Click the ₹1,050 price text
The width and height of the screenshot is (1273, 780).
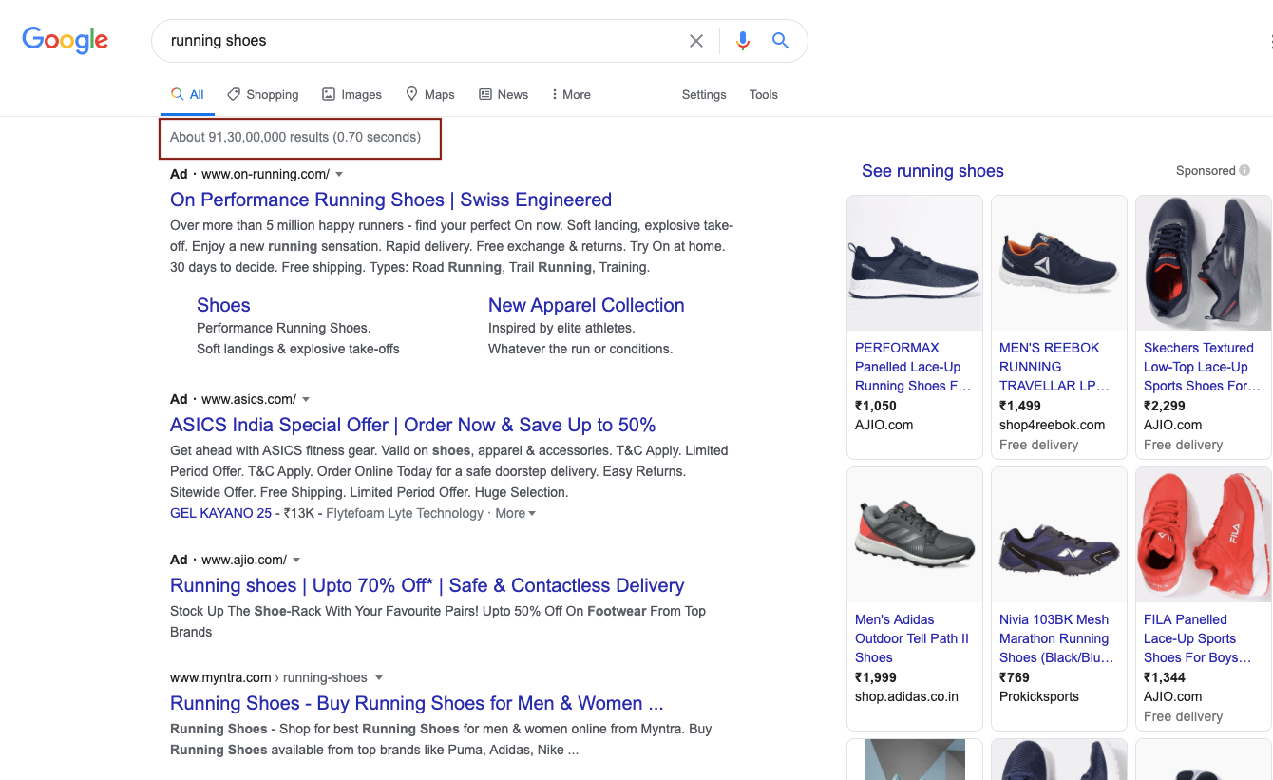tap(876, 406)
